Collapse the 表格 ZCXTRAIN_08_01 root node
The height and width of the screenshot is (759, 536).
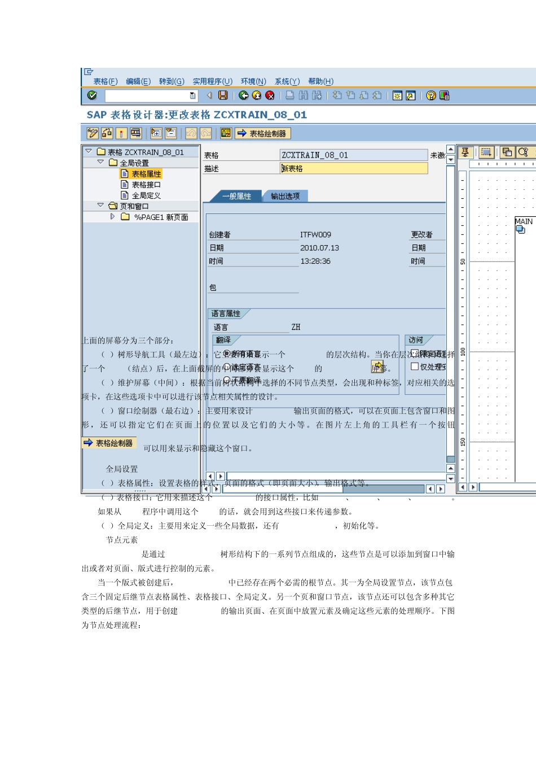[x=89, y=151]
